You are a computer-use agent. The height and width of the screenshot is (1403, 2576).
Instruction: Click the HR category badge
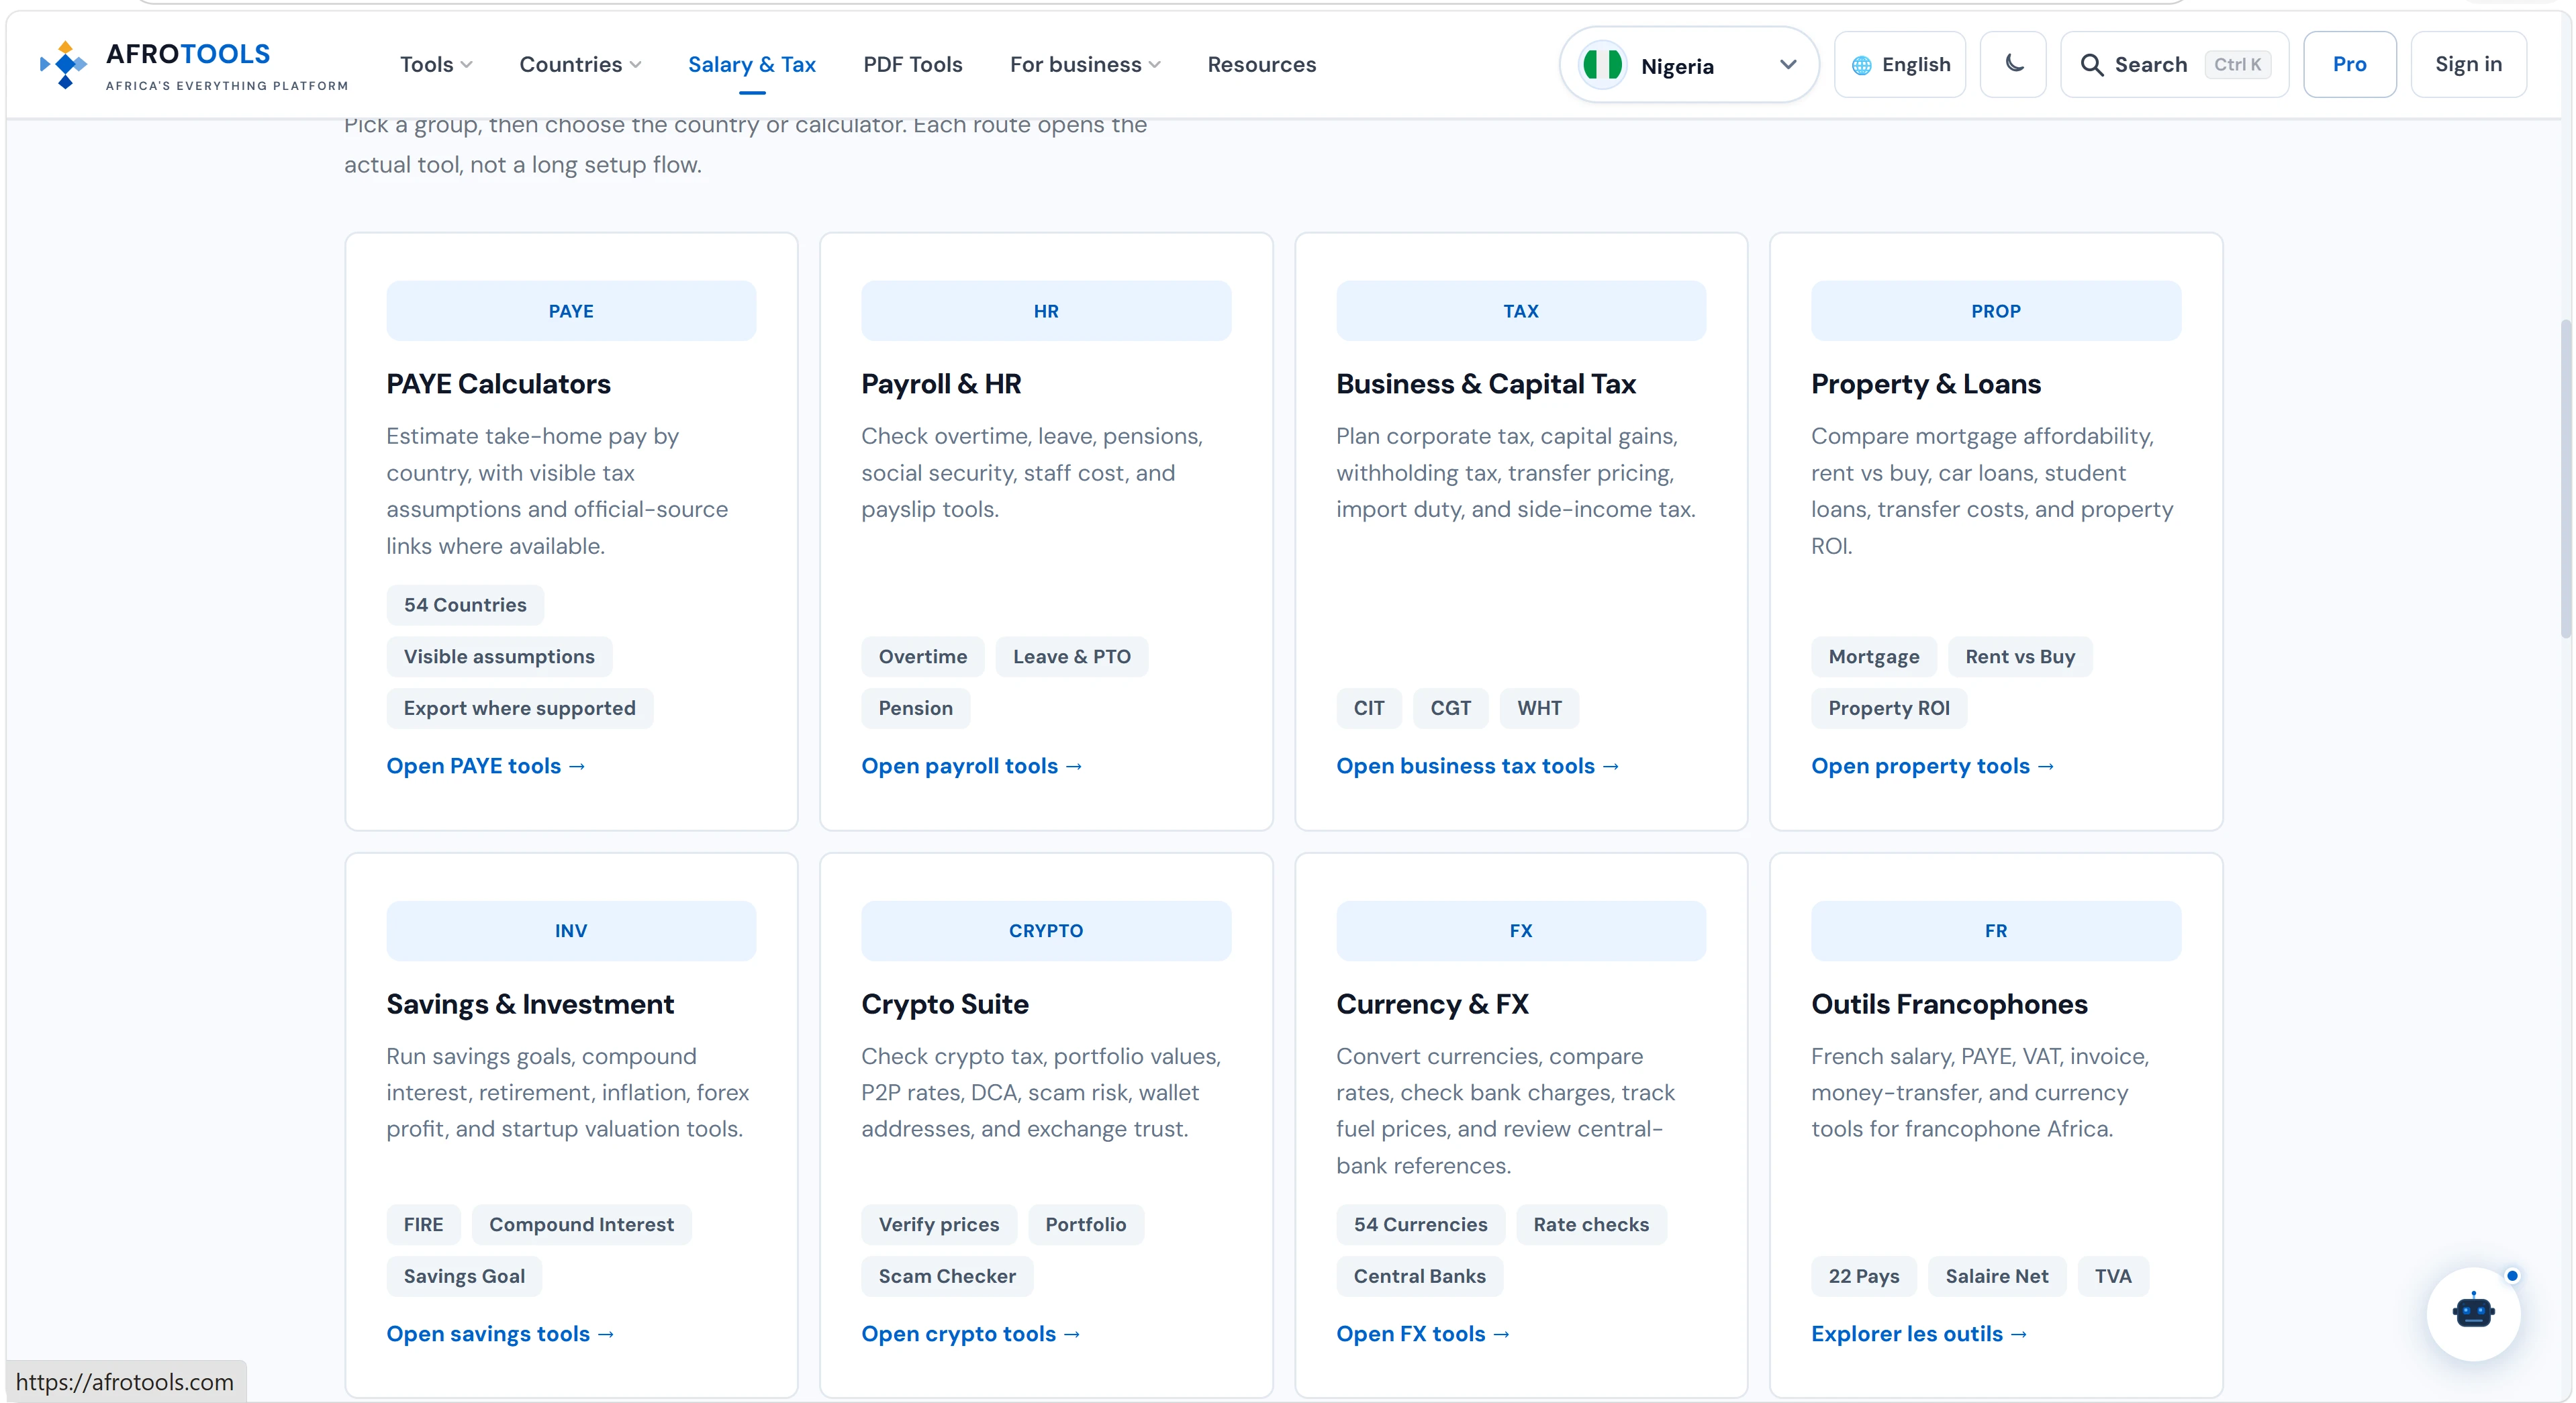(1046, 311)
